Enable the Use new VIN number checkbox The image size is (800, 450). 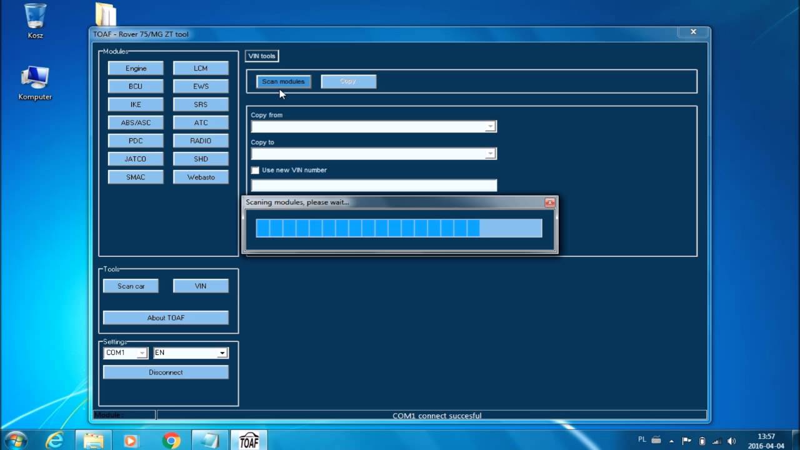pyautogui.click(x=255, y=170)
